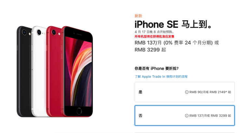The image size is (244, 133).
Task: Click the front-facing red iPhone SE screen
Action: (x=78, y=71)
